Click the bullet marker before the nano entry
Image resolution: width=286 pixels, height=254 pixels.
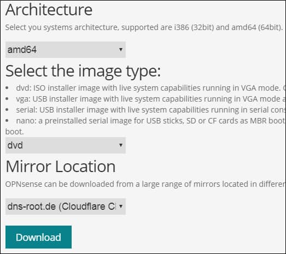click(x=7, y=120)
